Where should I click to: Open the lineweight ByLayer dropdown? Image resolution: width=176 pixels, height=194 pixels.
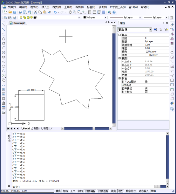(x=166, y=17)
